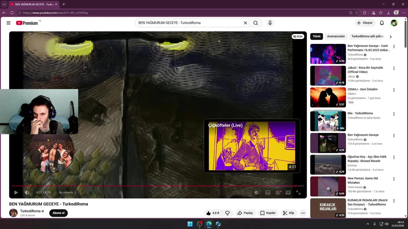Reload the page
Viewport: 408px width, 229px height.
click(x=12, y=13)
